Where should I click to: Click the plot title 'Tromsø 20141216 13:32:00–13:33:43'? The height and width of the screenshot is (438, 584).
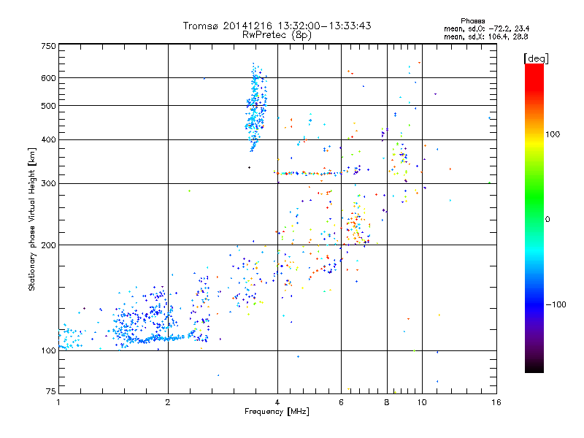(277, 26)
